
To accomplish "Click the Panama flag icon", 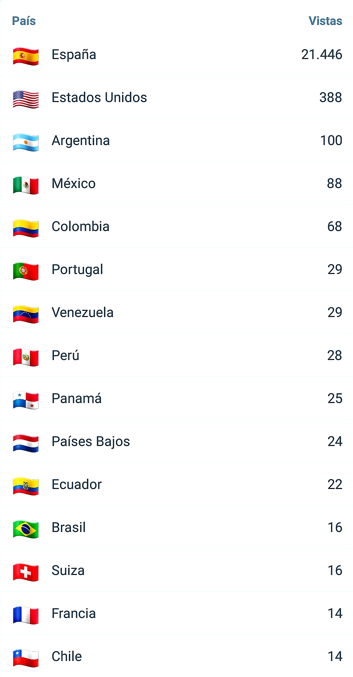I will point(26,400).
